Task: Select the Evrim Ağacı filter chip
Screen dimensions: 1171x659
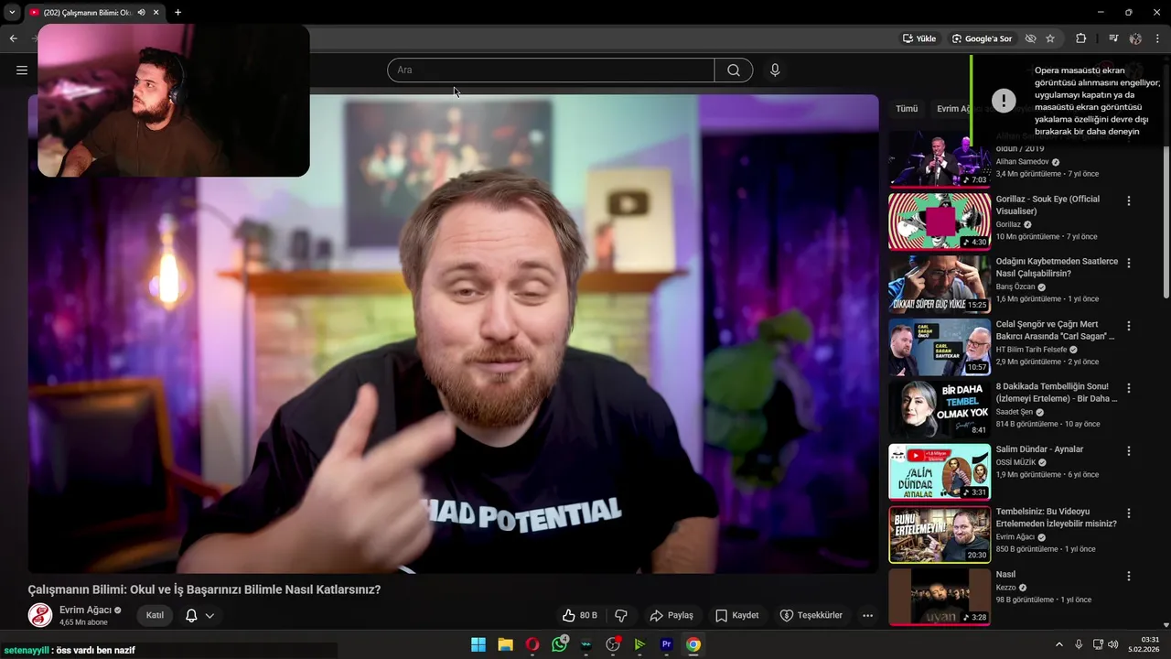Action: [953, 108]
